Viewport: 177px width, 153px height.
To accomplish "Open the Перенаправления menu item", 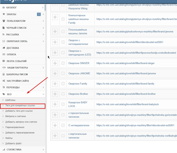I will [x=15, y=127].
